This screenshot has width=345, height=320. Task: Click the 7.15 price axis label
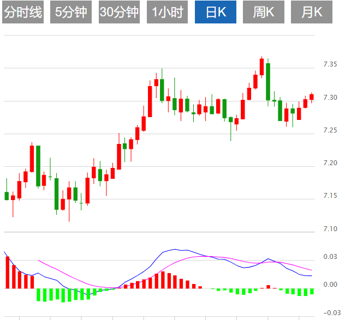click(x=330, y=196)
